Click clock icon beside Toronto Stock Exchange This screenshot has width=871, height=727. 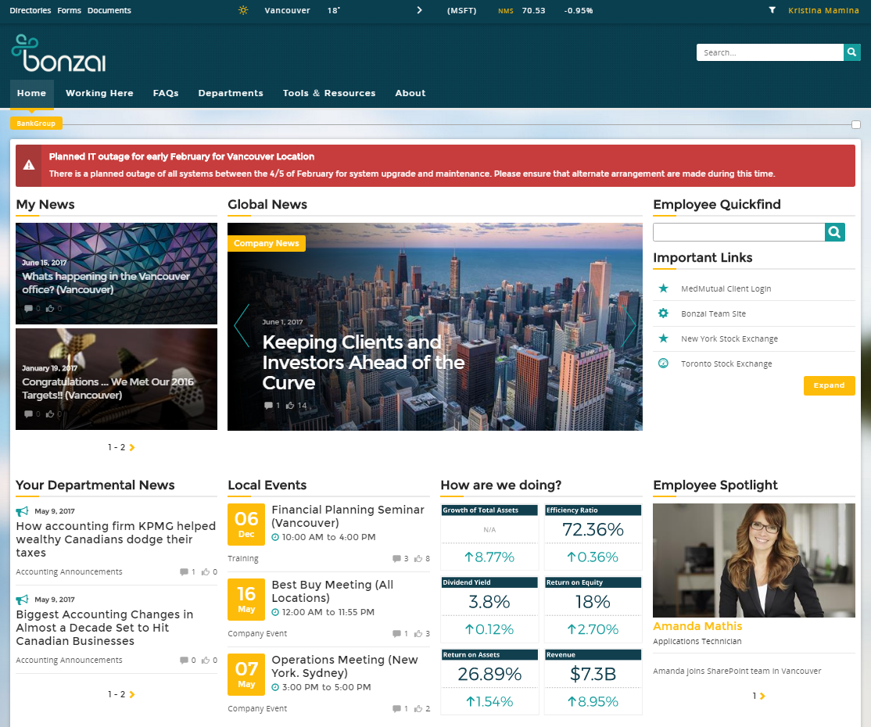(664, 363)
